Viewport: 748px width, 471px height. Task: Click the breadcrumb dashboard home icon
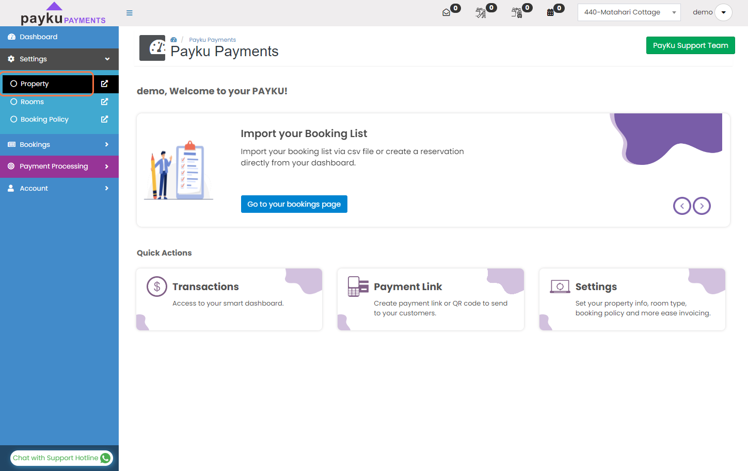174,40
